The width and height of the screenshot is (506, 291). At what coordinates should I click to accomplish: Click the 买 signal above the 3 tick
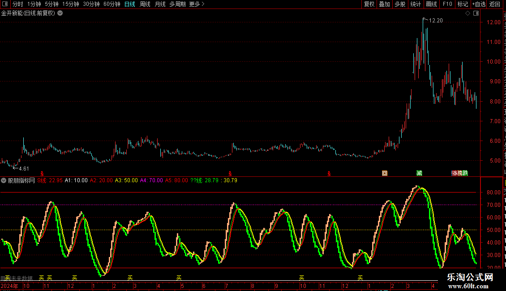click(x=130, y=278)
